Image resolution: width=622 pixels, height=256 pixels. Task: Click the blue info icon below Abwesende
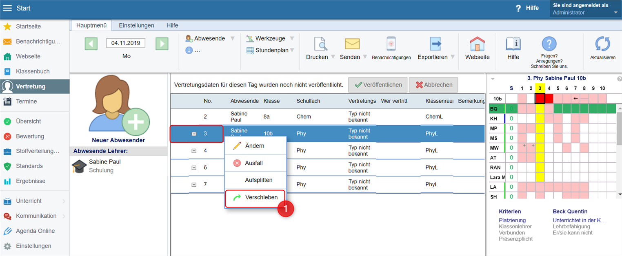189,50
